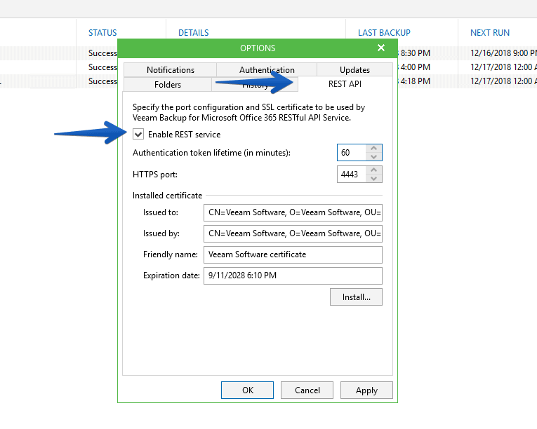Open the Notifications tab
Screen dimensions: 537x429
[x=170, y=70]
